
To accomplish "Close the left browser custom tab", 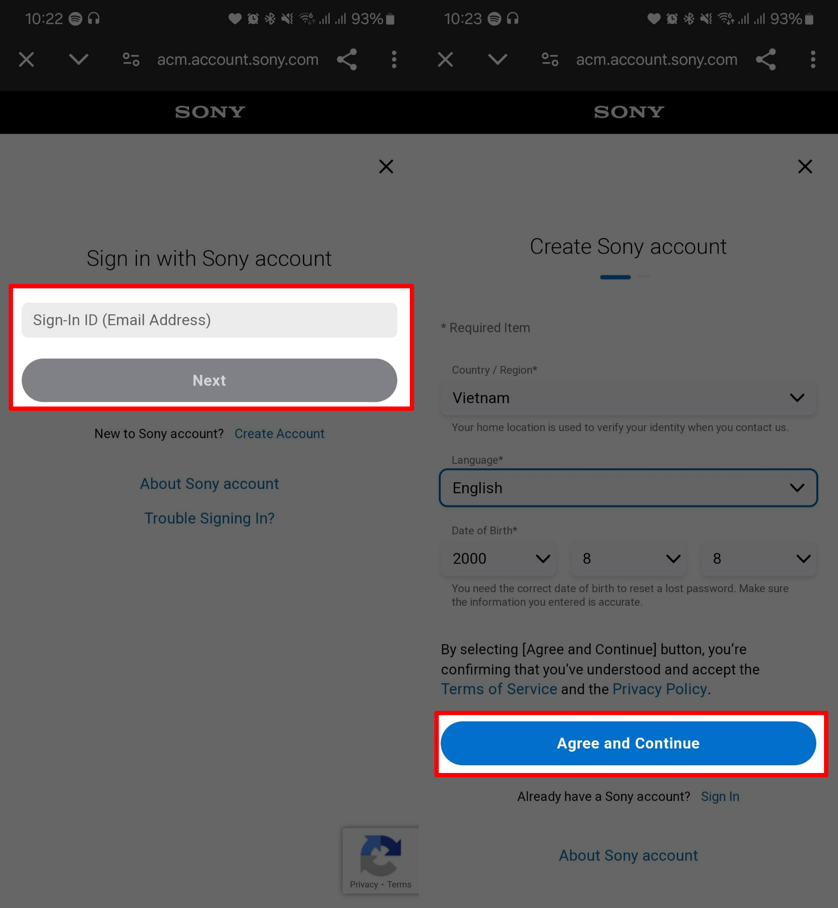I will click(x=27, y=59).
